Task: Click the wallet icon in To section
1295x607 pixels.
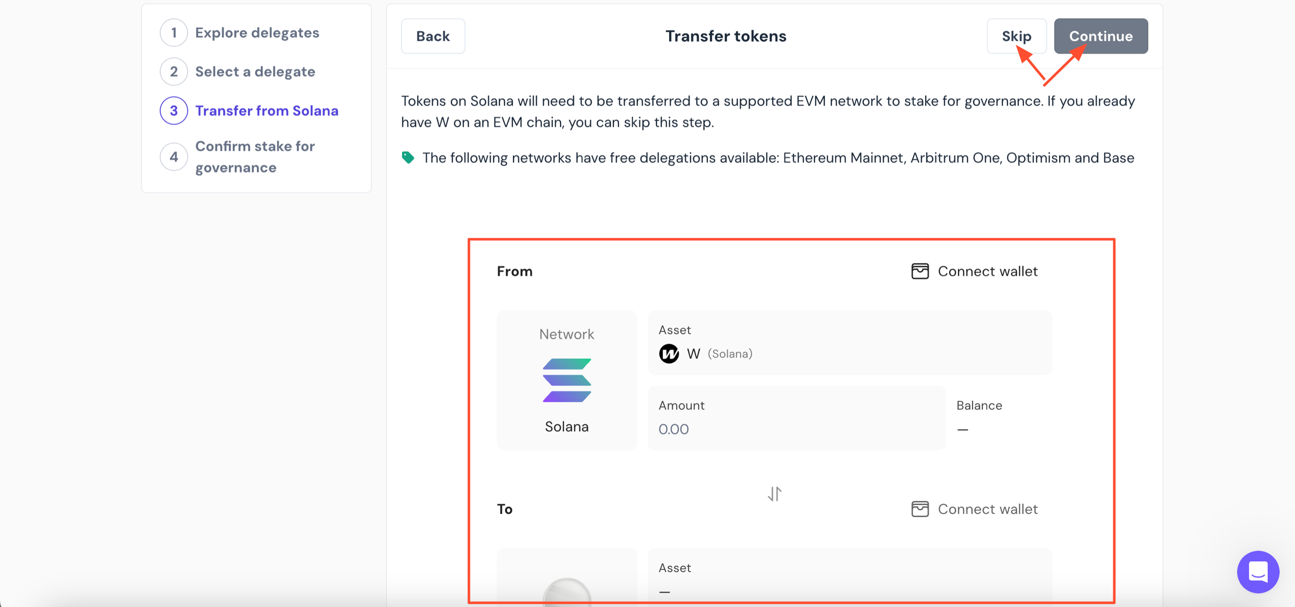Action: (919, 509)
